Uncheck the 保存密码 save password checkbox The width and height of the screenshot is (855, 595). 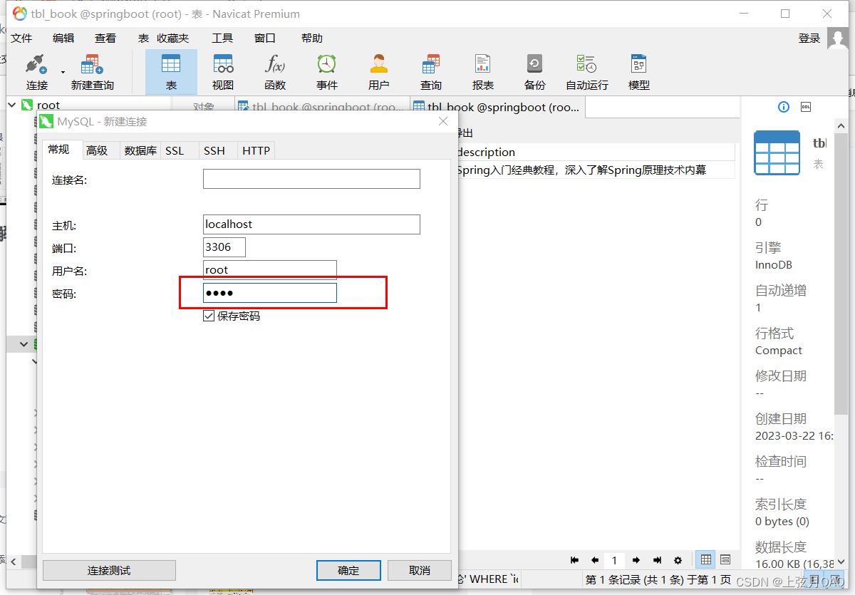pos(209,316)
